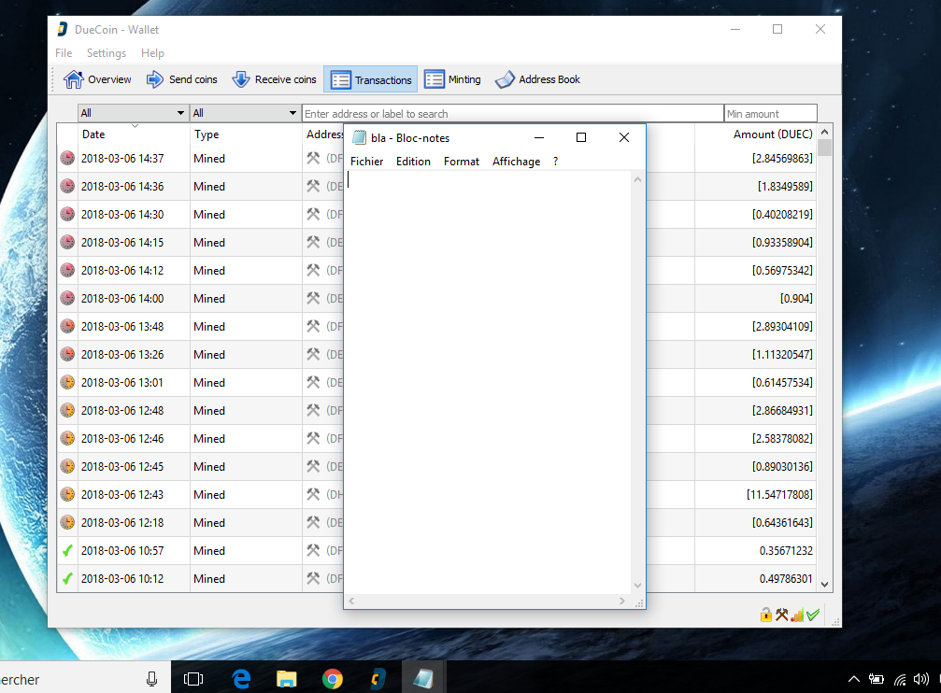The width and height of the screenshot is (941, 693).
Task: Click the green sync checkmark status icon
Action: (x=813, y=615)
